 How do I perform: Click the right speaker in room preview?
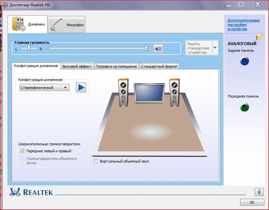click(x=174, y=92)
